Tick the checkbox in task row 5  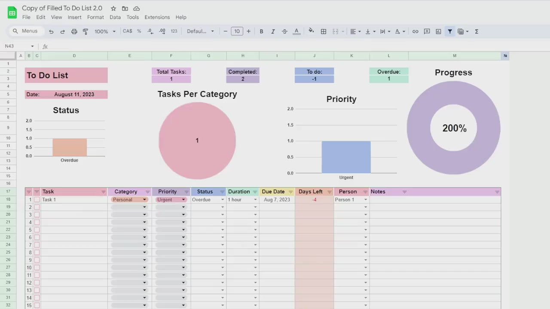(37, 230)
